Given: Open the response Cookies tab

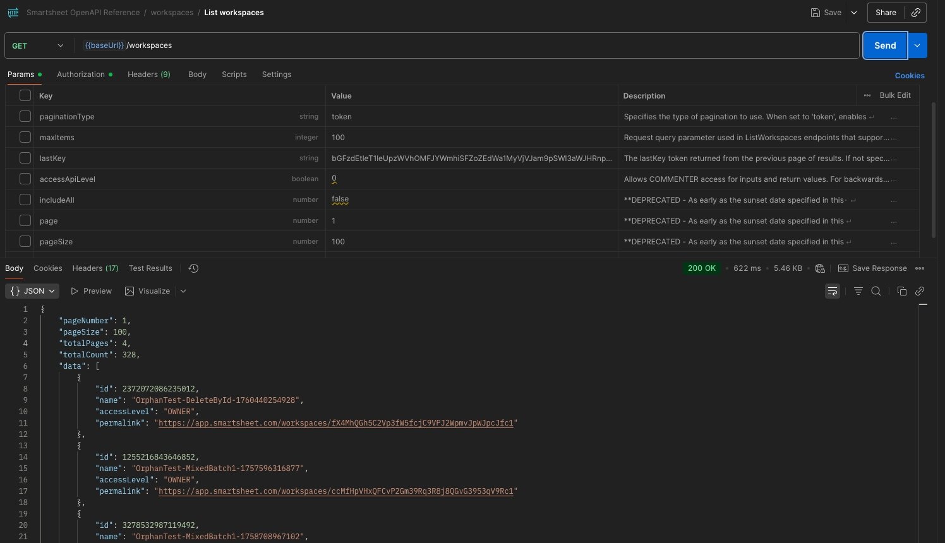Looking at the screenshot, I should (48, 268).
